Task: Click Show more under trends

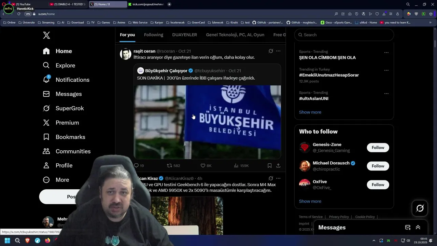Action: [310, 112]
